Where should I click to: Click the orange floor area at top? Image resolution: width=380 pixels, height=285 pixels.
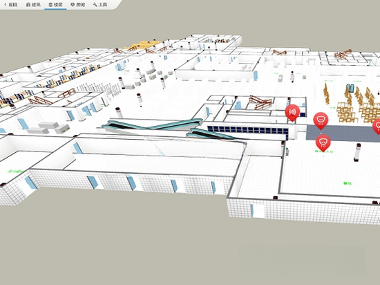[x=143, y=46]
